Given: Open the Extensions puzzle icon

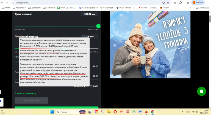Looking at the screenshot, I should pos(181,2).
